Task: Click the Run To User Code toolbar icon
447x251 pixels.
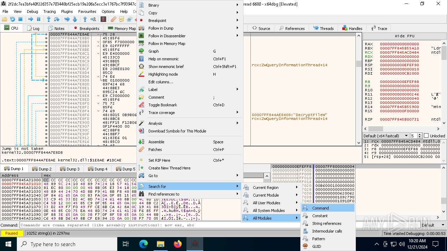Action: click(x=93, y=19)
